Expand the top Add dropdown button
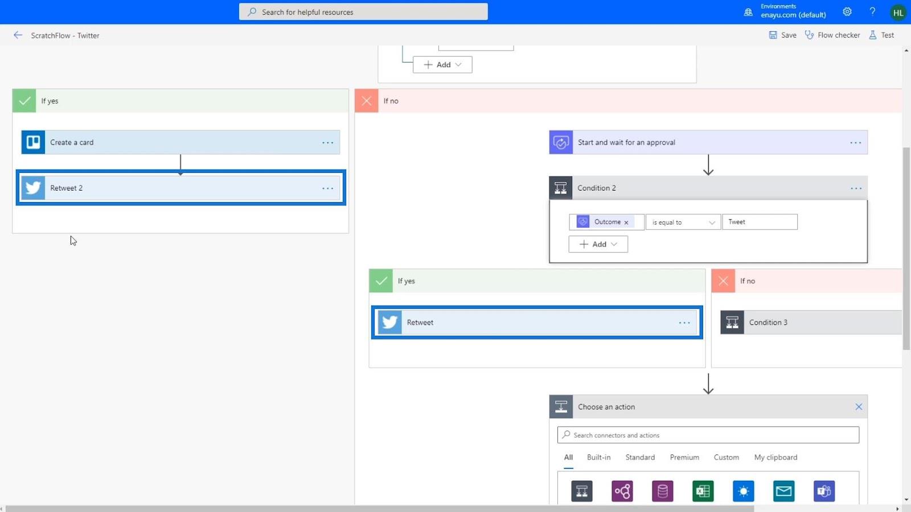Image resolution: width=911 pixels, height=512 pixels. pyautogui.click(x=442, y=65)
